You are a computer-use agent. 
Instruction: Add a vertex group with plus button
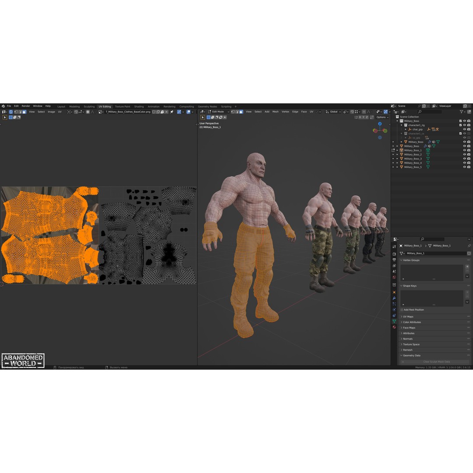coord(467,266)
